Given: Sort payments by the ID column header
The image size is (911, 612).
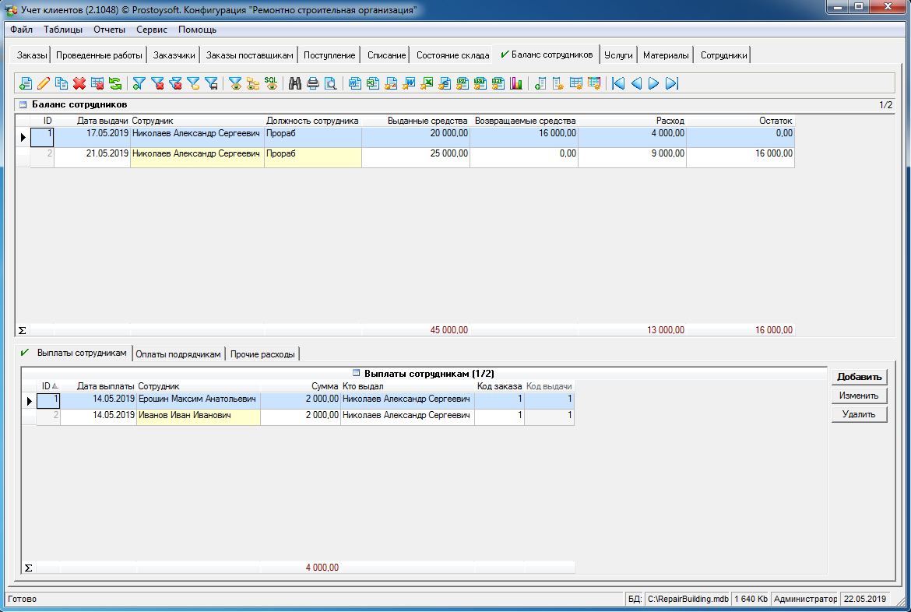Looking at the screenshot, I should tap(47, 386).
